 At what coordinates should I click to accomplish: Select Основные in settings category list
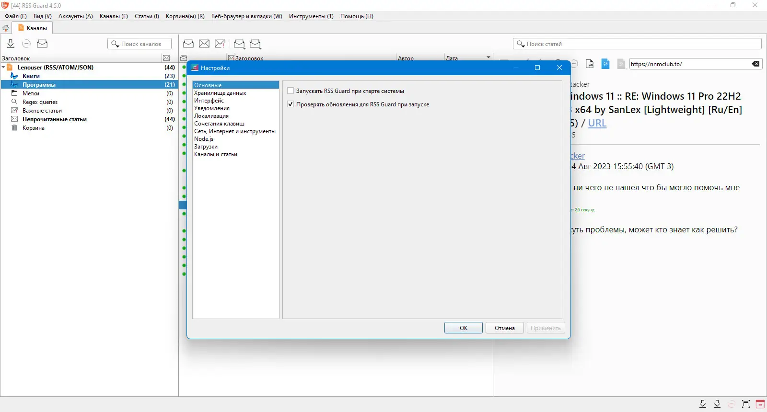coord(235,85)
